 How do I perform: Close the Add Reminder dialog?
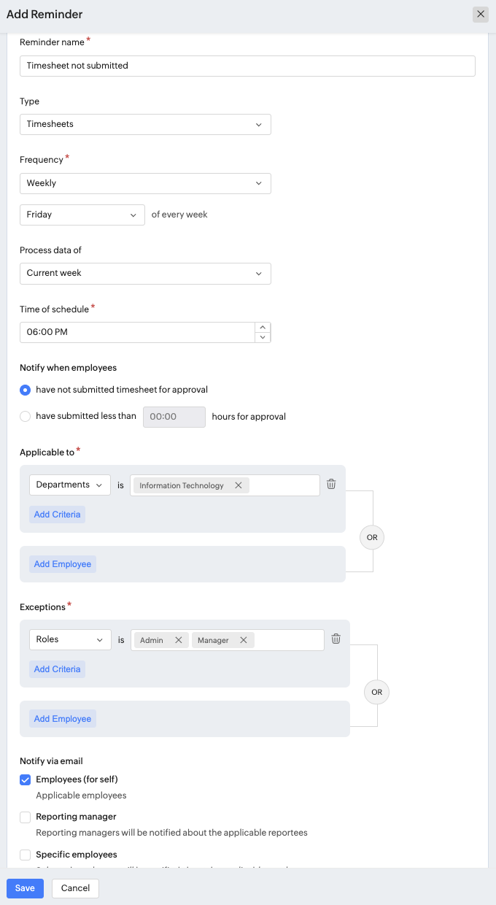point(480,14)
